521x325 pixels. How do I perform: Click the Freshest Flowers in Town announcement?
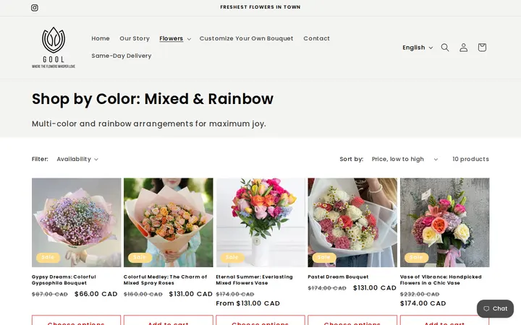(260, 7)
